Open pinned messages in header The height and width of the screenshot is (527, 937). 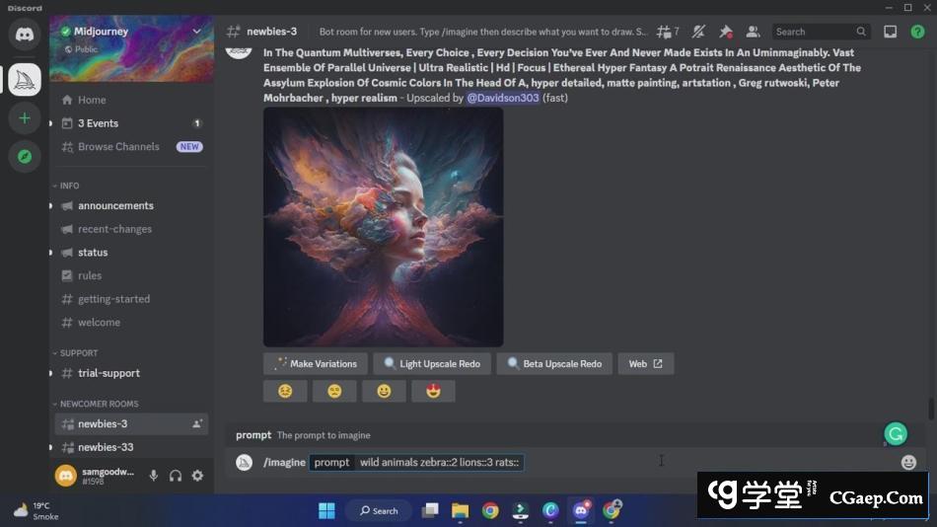pyautogui.click(x=726, y=32)
